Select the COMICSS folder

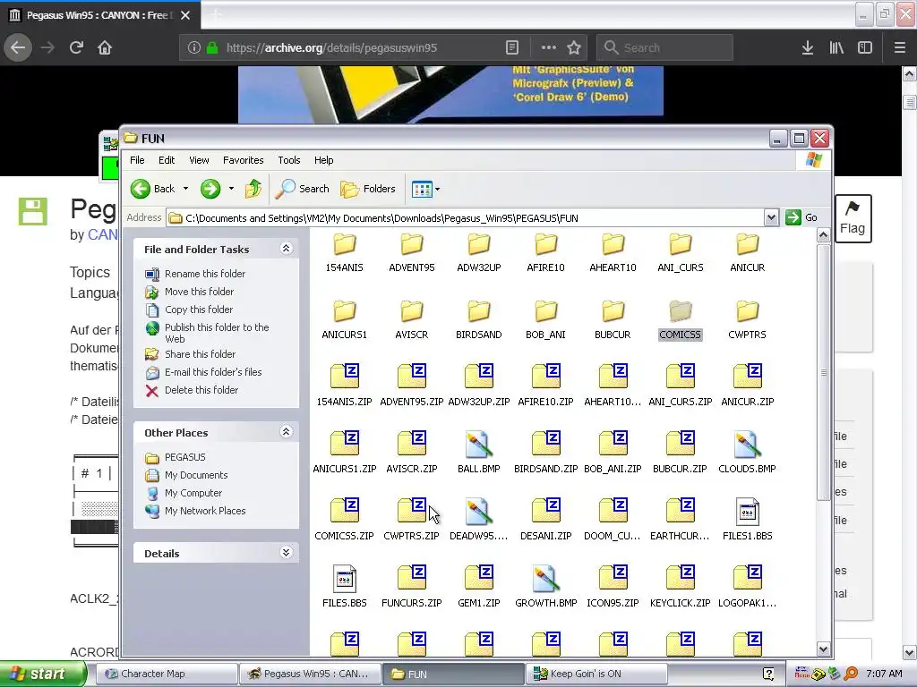point(680,319)
